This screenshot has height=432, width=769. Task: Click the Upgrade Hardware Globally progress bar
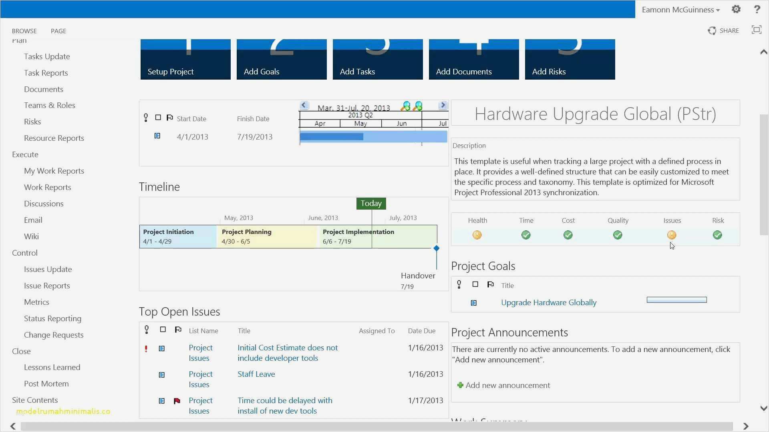(x=676, y=300)
